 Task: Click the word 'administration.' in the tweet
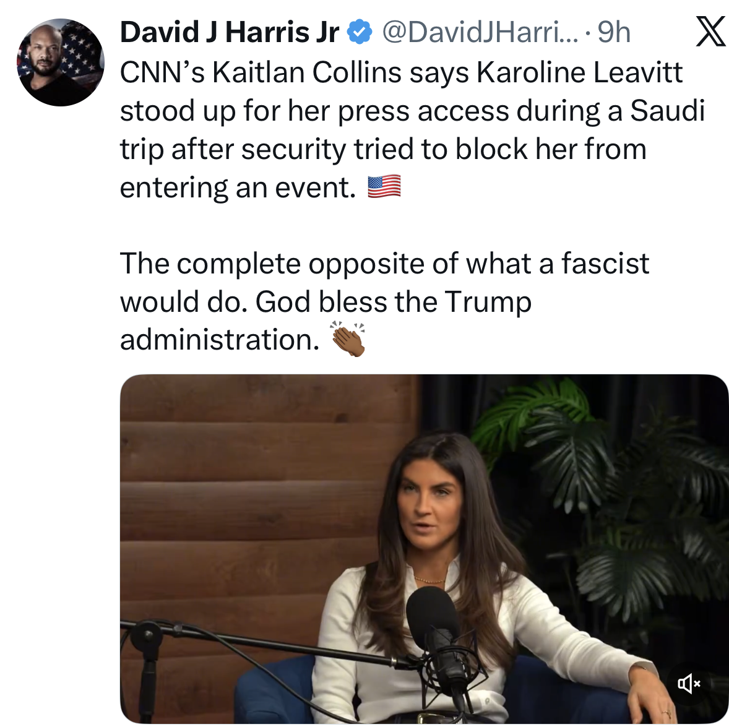tap(220, 339)
